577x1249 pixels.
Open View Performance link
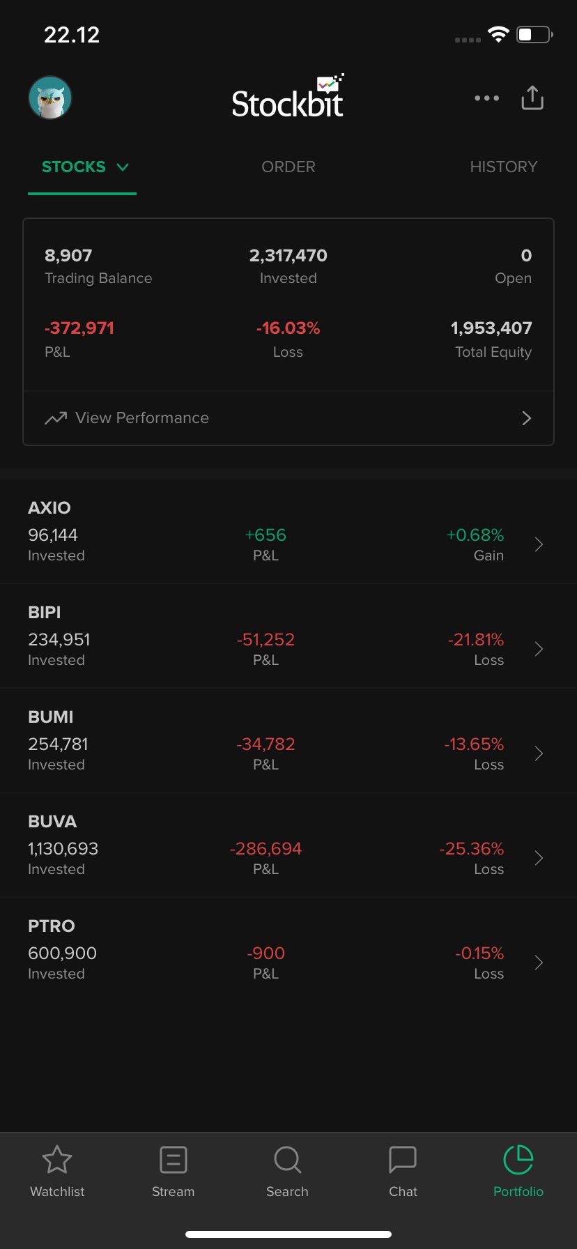(142, 418)
